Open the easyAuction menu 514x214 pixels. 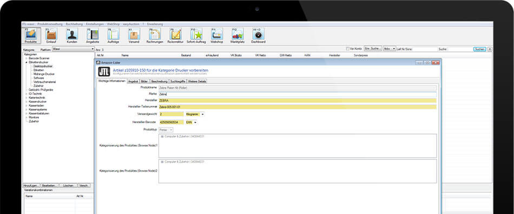click(x=131, y=24)
